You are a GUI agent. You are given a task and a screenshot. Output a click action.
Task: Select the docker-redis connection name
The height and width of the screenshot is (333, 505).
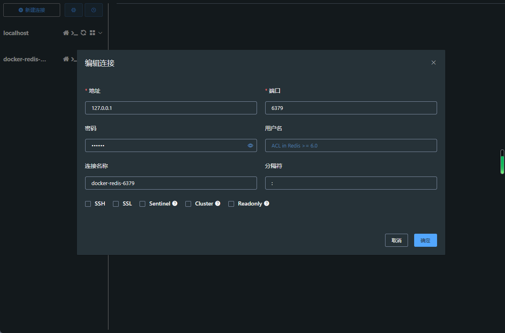25,59
